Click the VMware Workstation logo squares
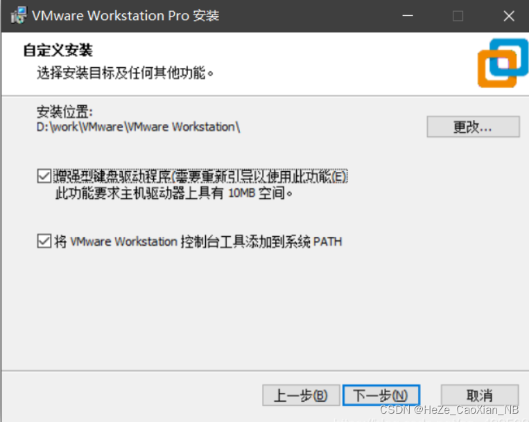 tap(503, 63)
